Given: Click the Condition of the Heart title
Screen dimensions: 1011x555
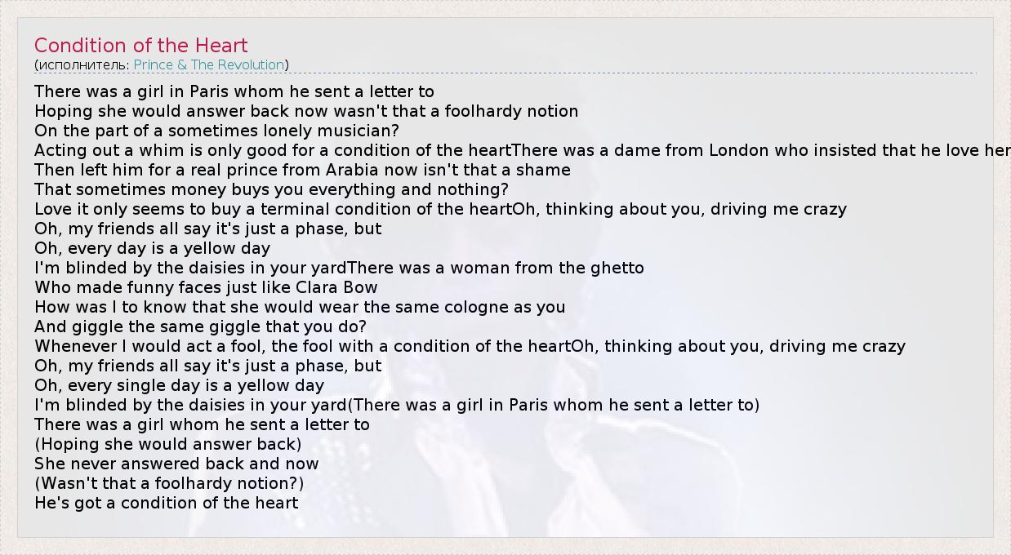Looking at the screenshot, I should point(140,46).
